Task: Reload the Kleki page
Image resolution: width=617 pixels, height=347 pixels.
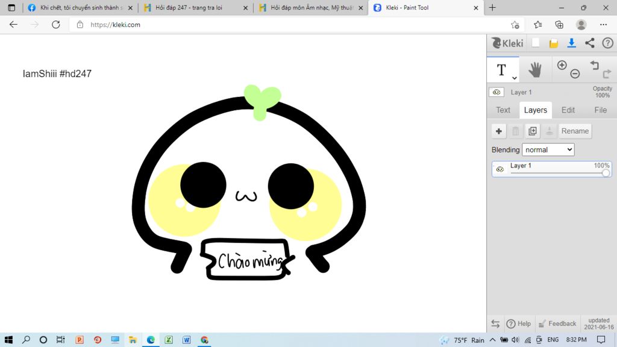Action: (x=56, y=24)
